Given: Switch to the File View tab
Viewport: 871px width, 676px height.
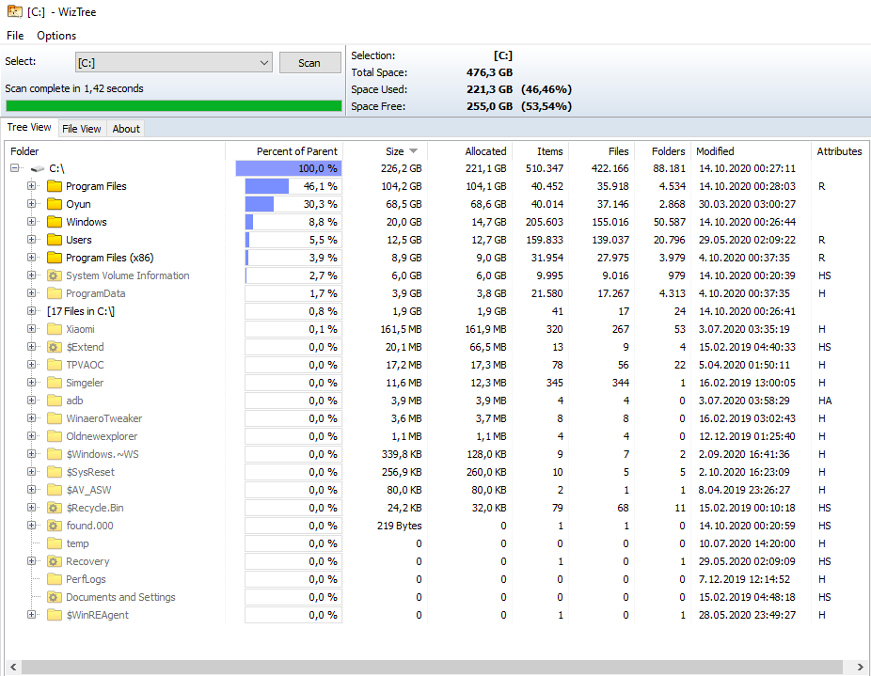Looking at the screenshot, I should tap(82, 128).
